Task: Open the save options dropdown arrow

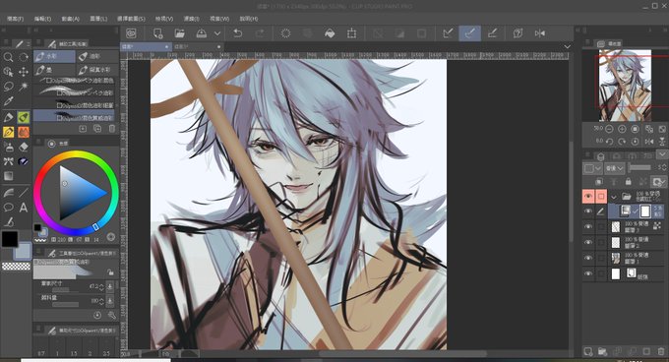Action: 217,33
